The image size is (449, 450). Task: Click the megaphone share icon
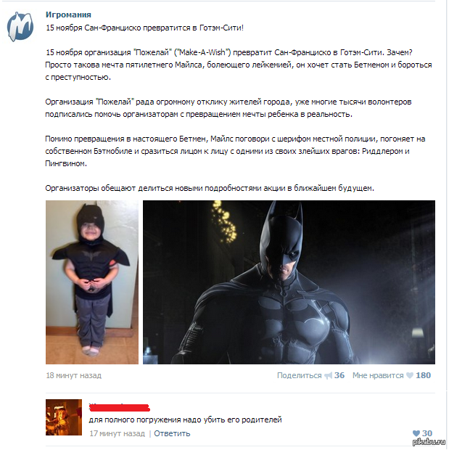click(328, 375)
